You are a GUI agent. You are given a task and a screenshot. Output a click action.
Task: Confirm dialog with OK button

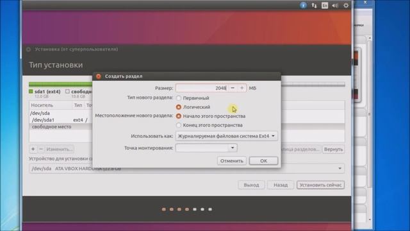[263, 161]
